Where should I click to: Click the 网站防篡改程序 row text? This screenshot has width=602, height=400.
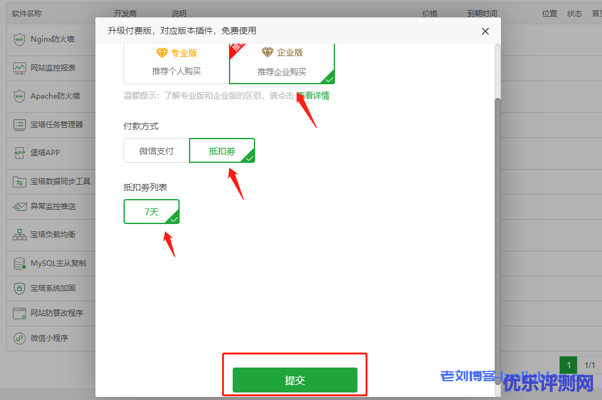pos(57,313)
